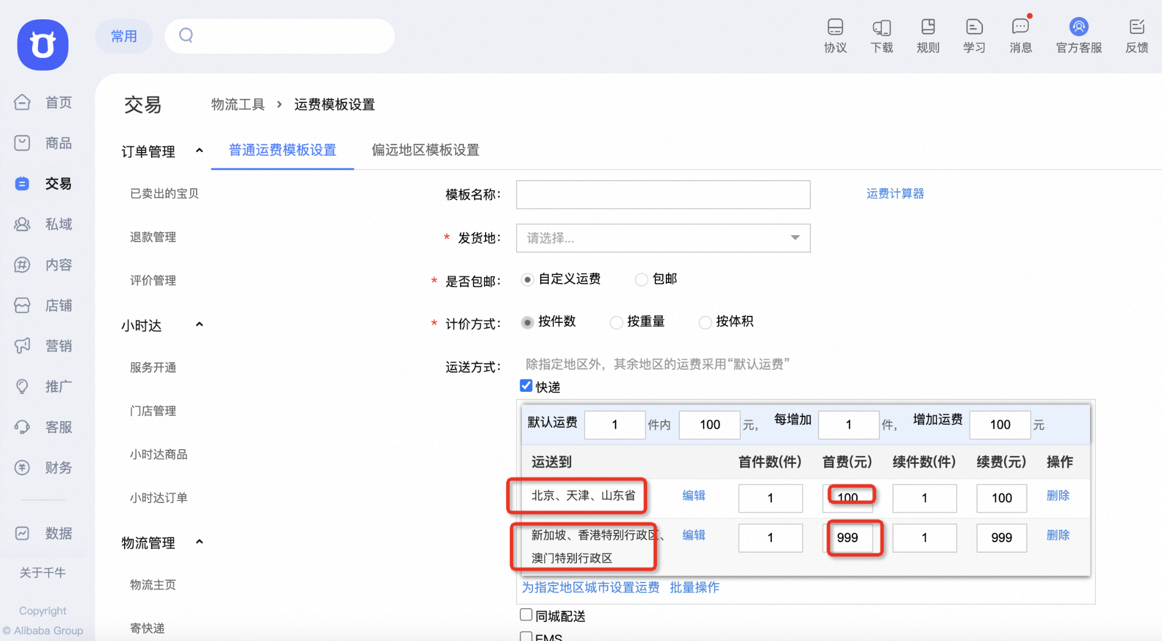Choose 按重量 pricing method

tap(616, 322)
